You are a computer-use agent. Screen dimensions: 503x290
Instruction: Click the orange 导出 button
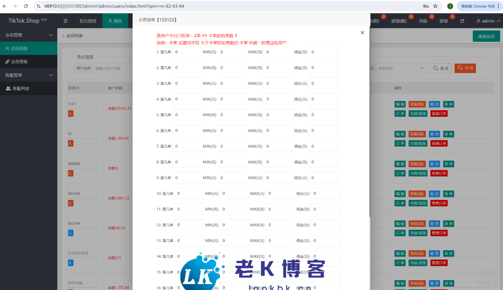point(465,68)
